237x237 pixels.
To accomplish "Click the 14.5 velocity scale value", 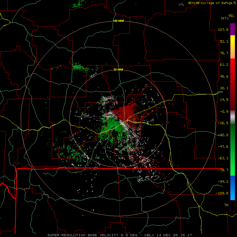I will pos(224,100).
